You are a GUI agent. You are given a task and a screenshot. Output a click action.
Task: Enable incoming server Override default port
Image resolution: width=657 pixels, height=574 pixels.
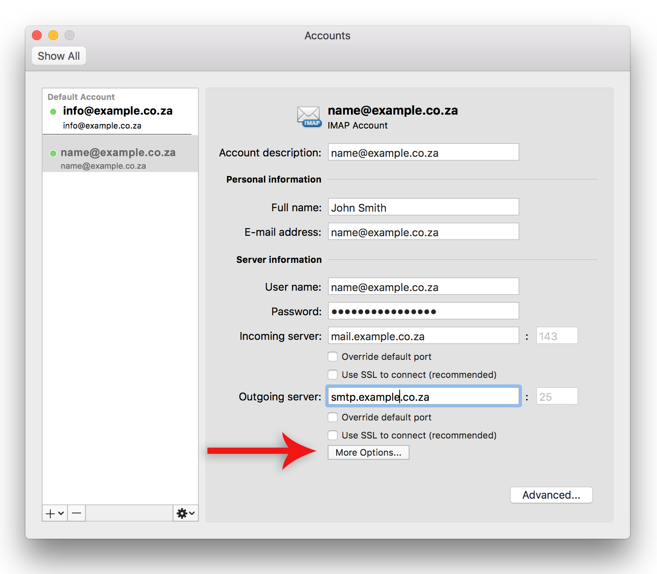(333, 357)
